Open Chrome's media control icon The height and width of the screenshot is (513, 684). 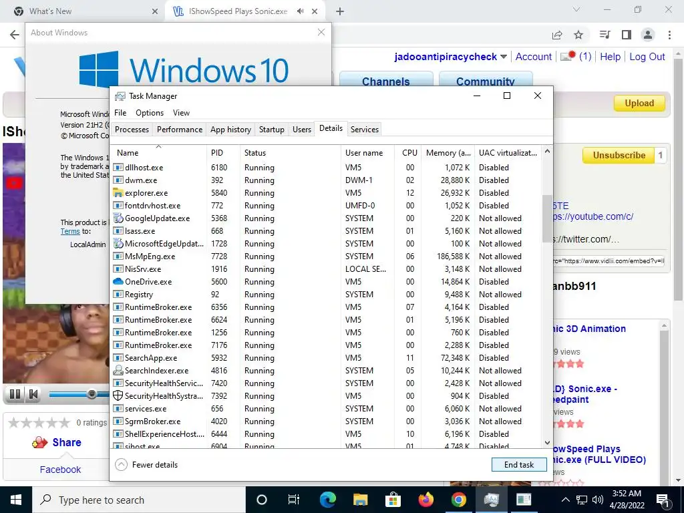click(605, 35)
